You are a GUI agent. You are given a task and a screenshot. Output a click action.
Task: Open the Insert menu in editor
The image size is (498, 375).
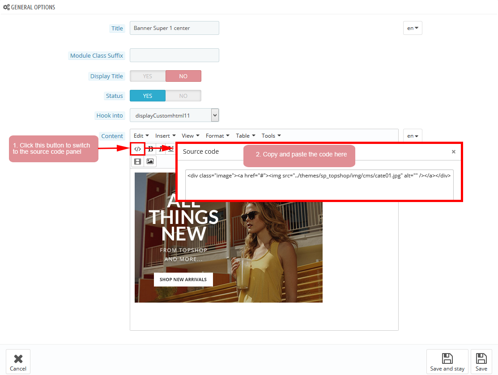pos(165,136)
